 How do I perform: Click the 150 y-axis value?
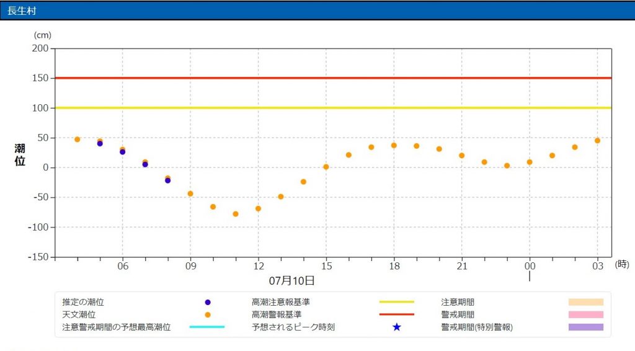click(40, 78)
